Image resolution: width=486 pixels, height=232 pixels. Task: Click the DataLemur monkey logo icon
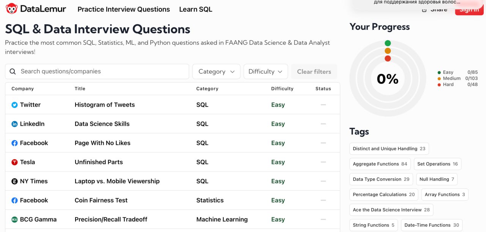(x=11, y=9)
